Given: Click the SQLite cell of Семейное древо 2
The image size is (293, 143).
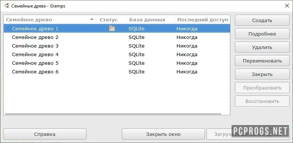Looking at the screenshot, I should (136, 37).
